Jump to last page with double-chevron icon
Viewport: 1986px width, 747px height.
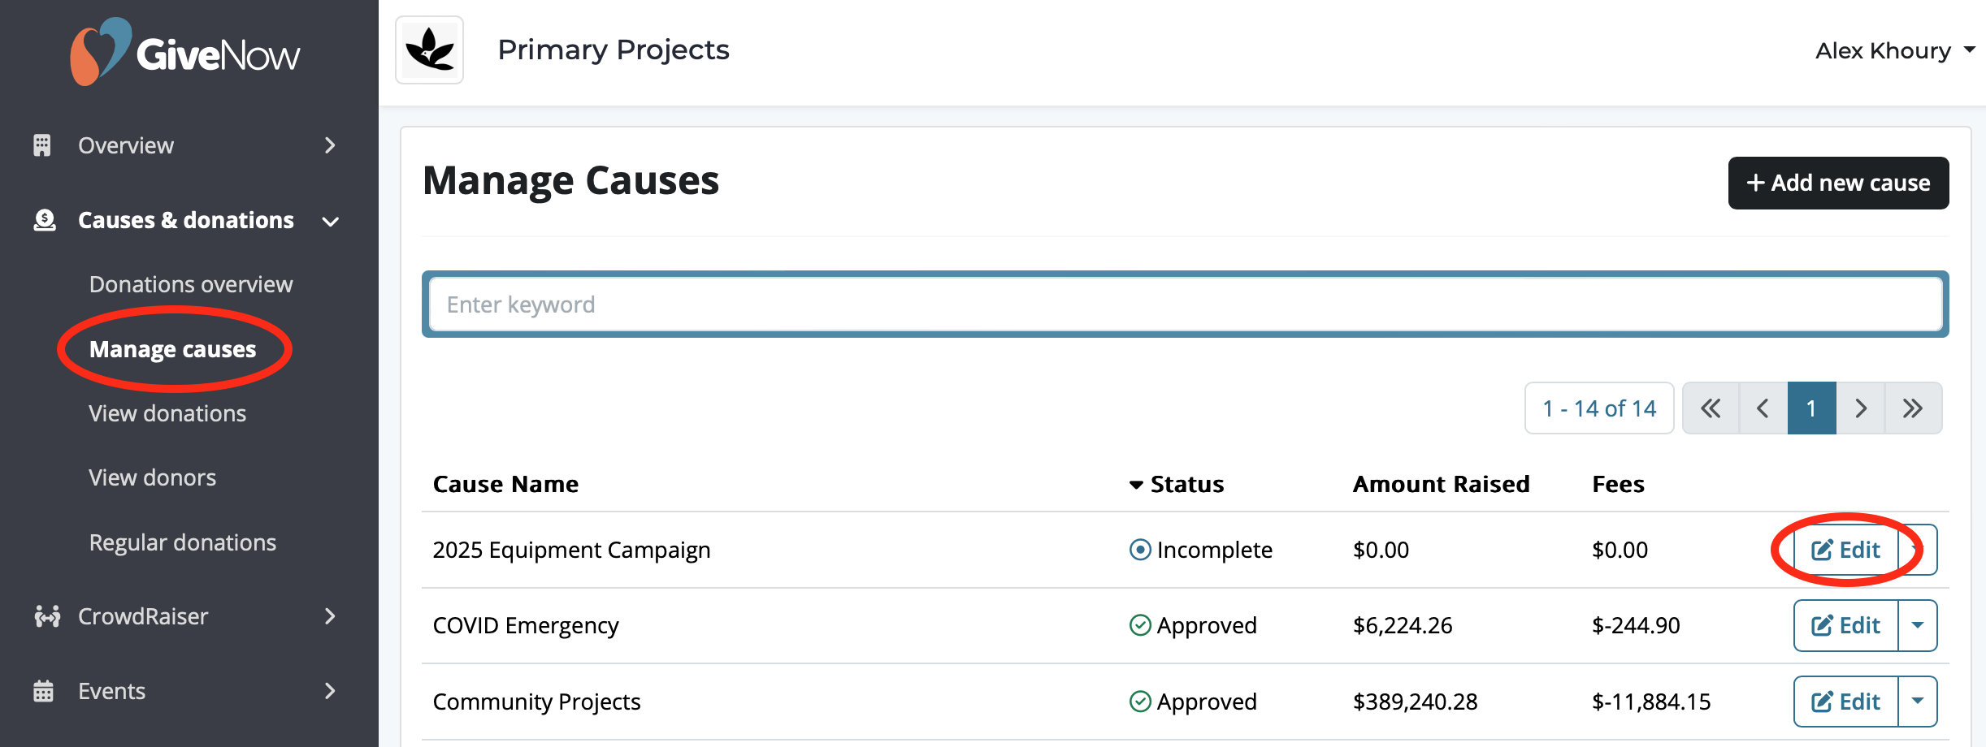pos(1914,408)
